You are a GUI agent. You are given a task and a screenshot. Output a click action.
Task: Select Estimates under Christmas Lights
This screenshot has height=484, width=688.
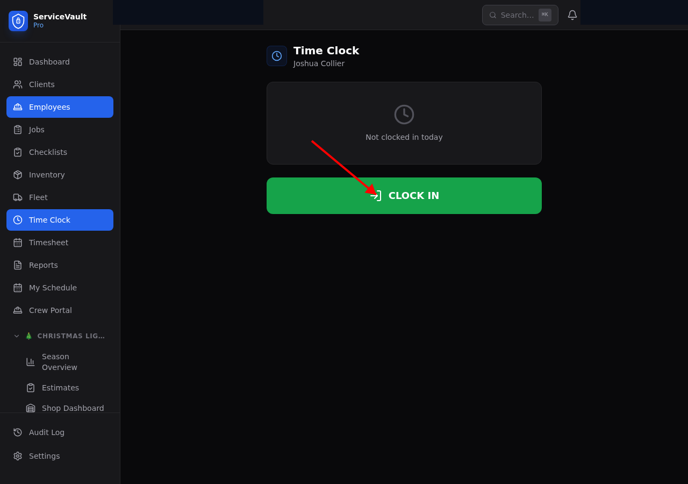pyautogui.click(x=60, y=388)
